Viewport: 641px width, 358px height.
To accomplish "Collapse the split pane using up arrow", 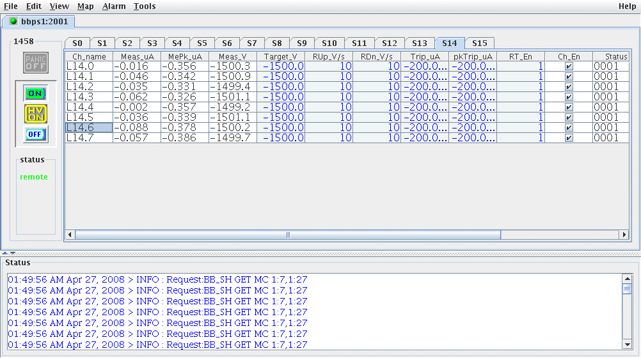I will tap(5, 253).
